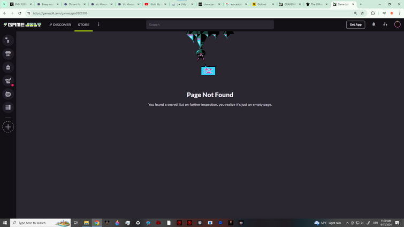Click the Page Not Found heading

click(210, 95)
